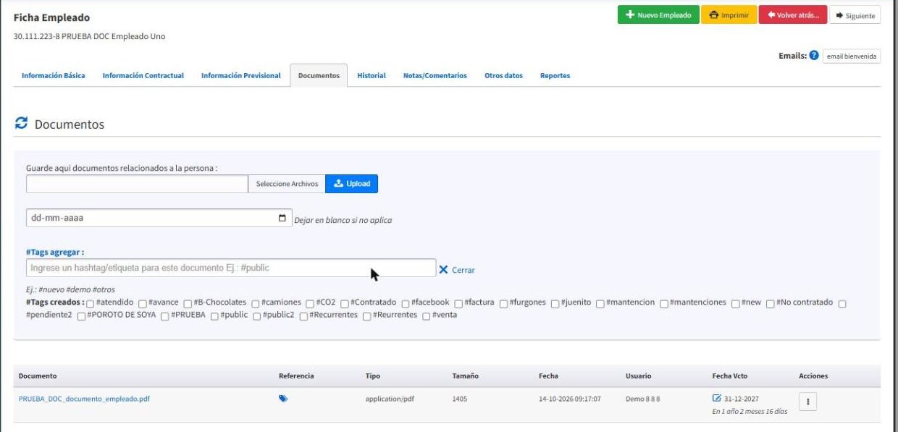Screen dimensions: 898x432
Task: Select the Documentos tab
Action: click(x=319, y=75)
